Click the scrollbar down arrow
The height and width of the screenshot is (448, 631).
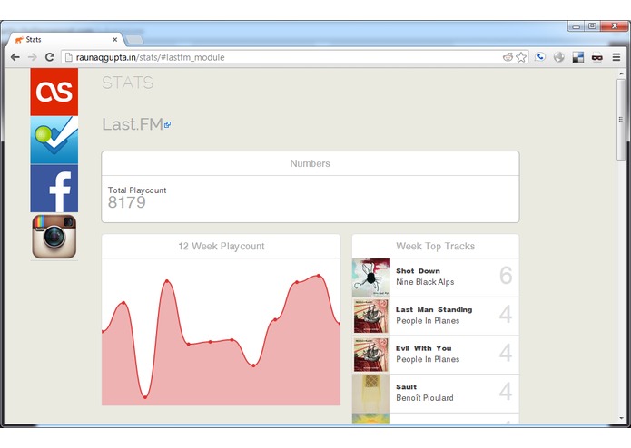pyautogui.click(x=621, y=418)
